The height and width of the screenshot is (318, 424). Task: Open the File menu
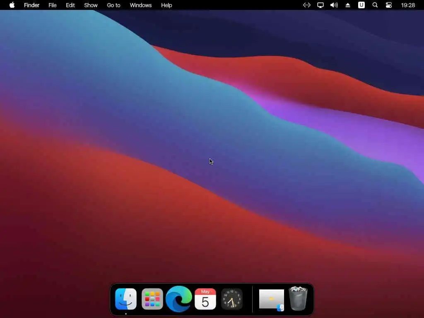pyautogui.click(x=53, y=5)
